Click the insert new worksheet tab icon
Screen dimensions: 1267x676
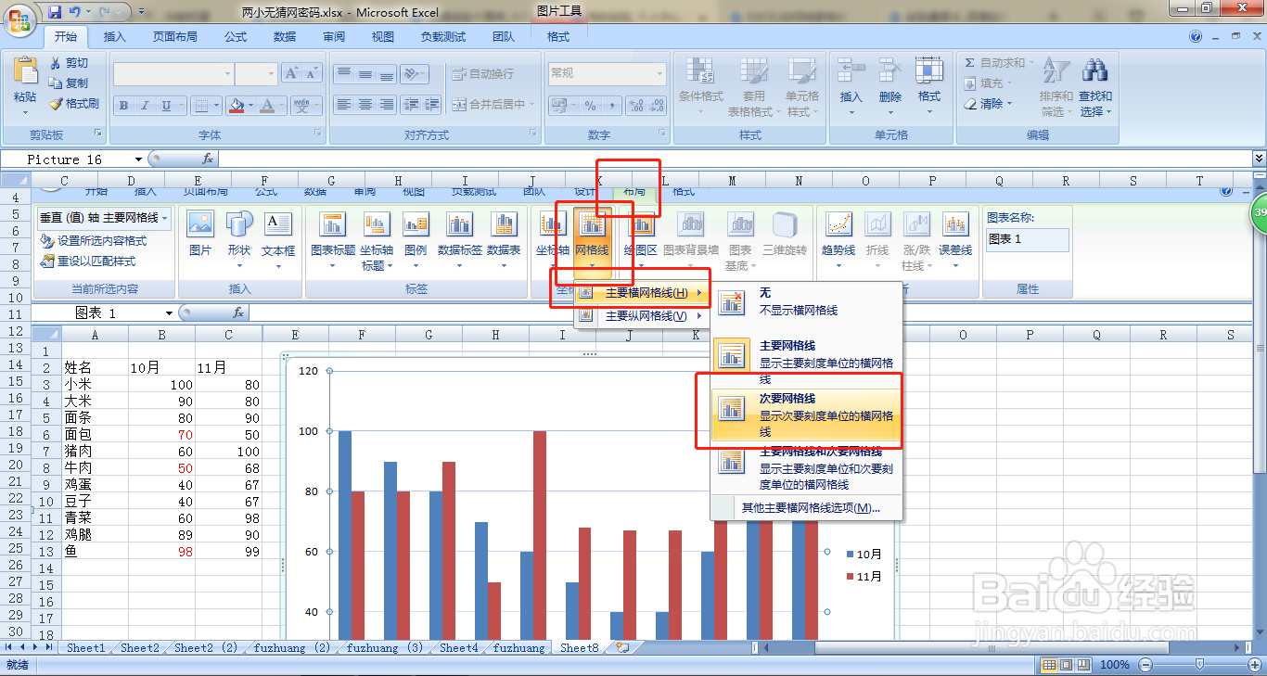(621, 647)
